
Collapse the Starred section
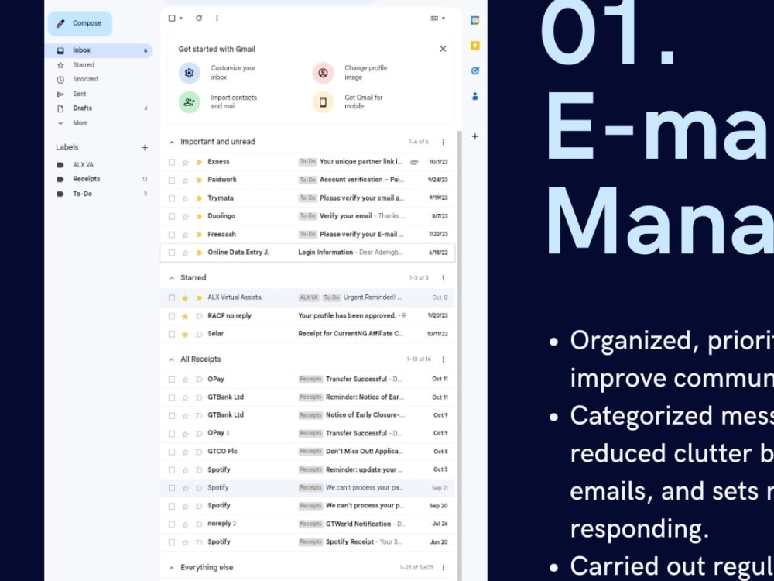(172, 278)
